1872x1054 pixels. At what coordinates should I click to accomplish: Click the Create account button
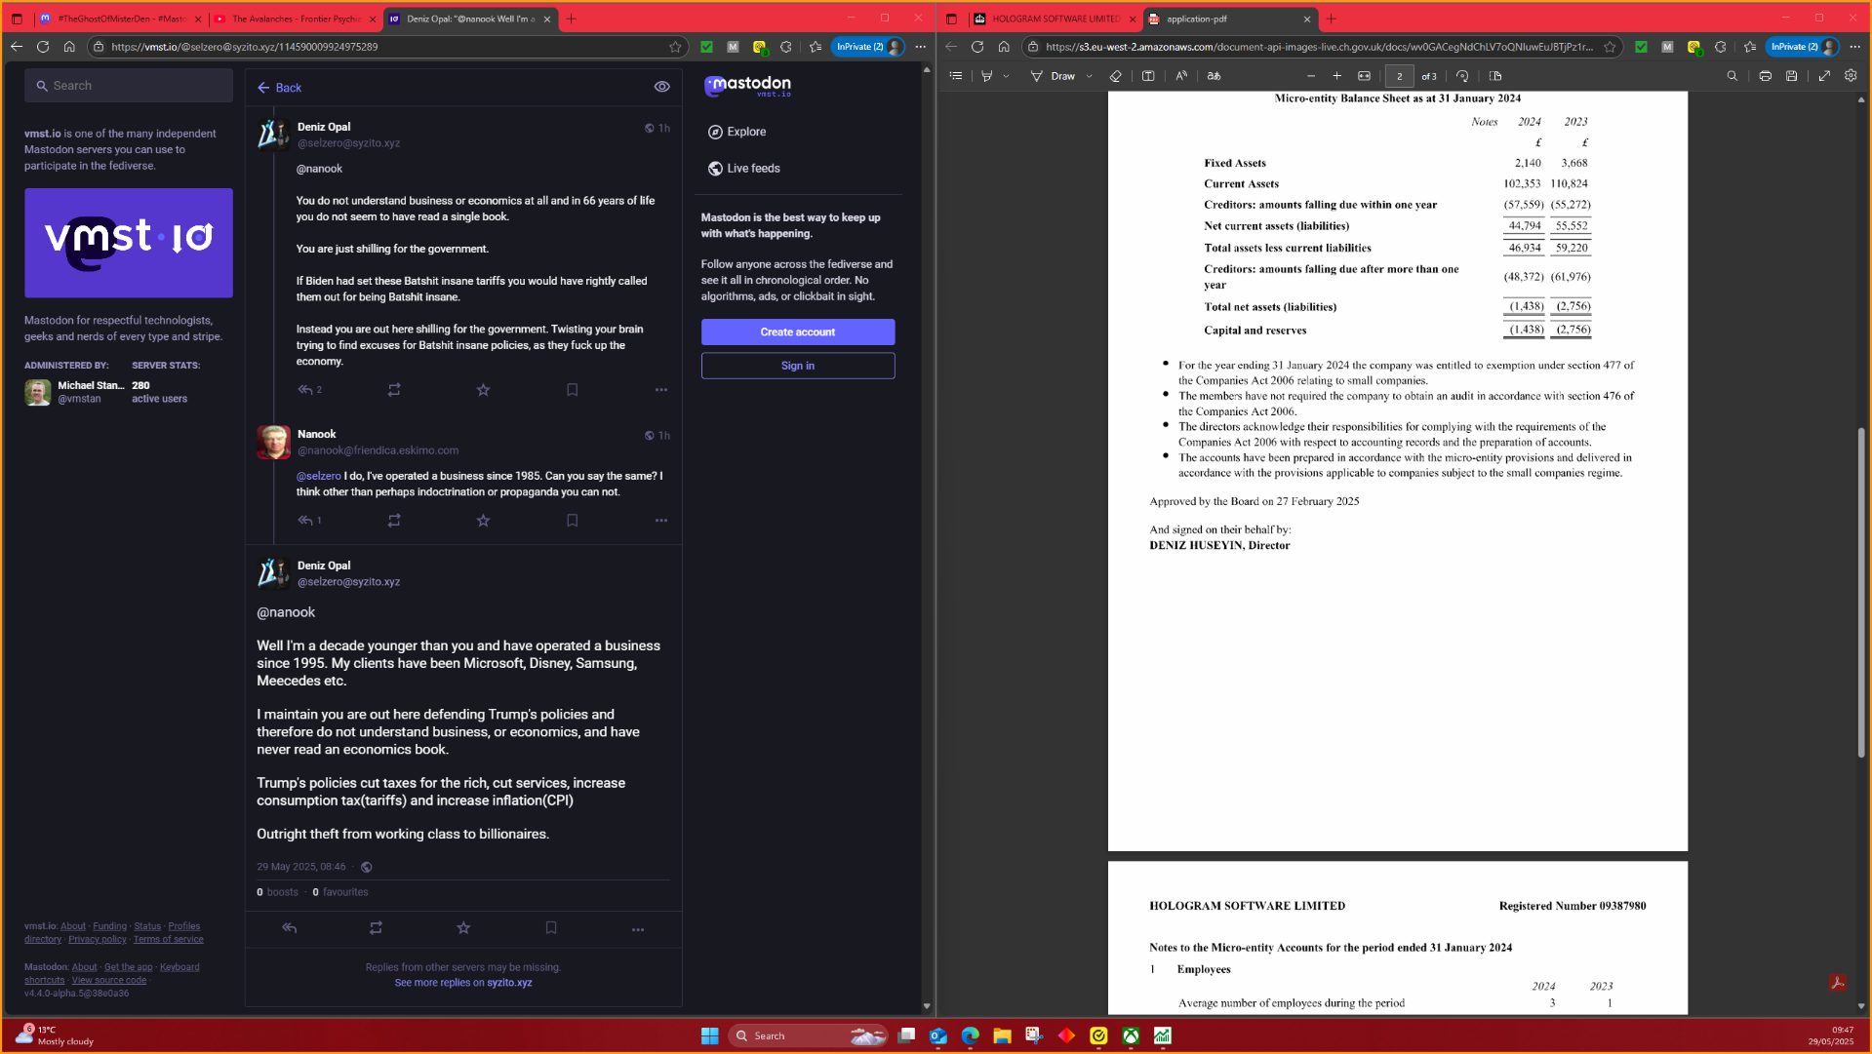tap(798, 332)
